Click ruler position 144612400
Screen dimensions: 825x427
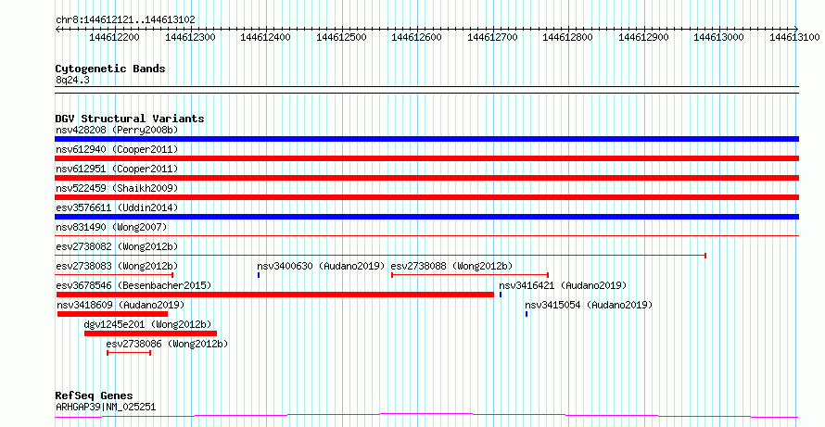(x=266, y=37)
